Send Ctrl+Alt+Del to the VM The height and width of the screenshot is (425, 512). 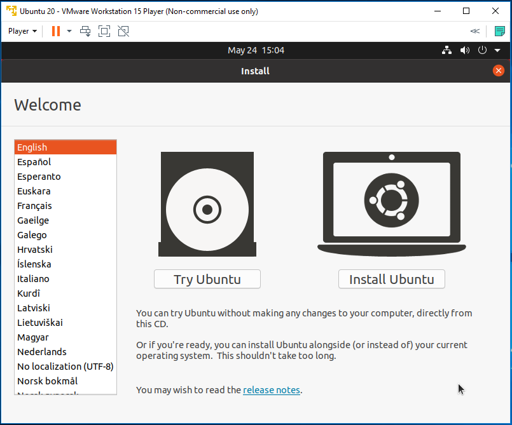pyautogui.click(x=85, y=31)
